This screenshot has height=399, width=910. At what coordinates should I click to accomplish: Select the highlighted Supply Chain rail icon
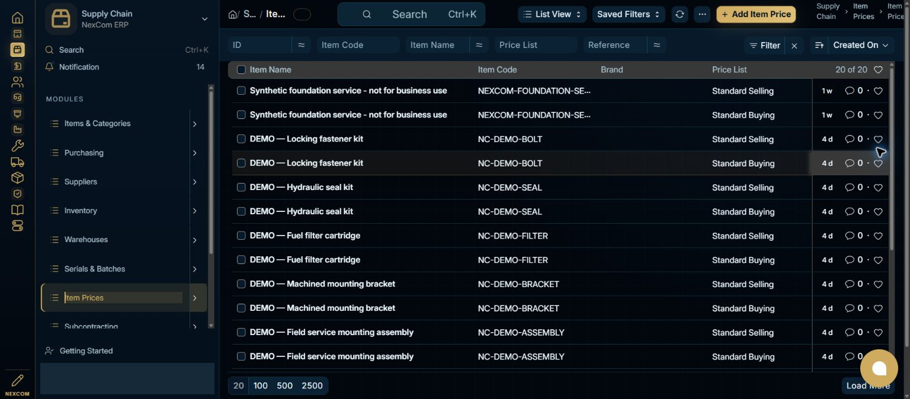(x=17, y=50)
